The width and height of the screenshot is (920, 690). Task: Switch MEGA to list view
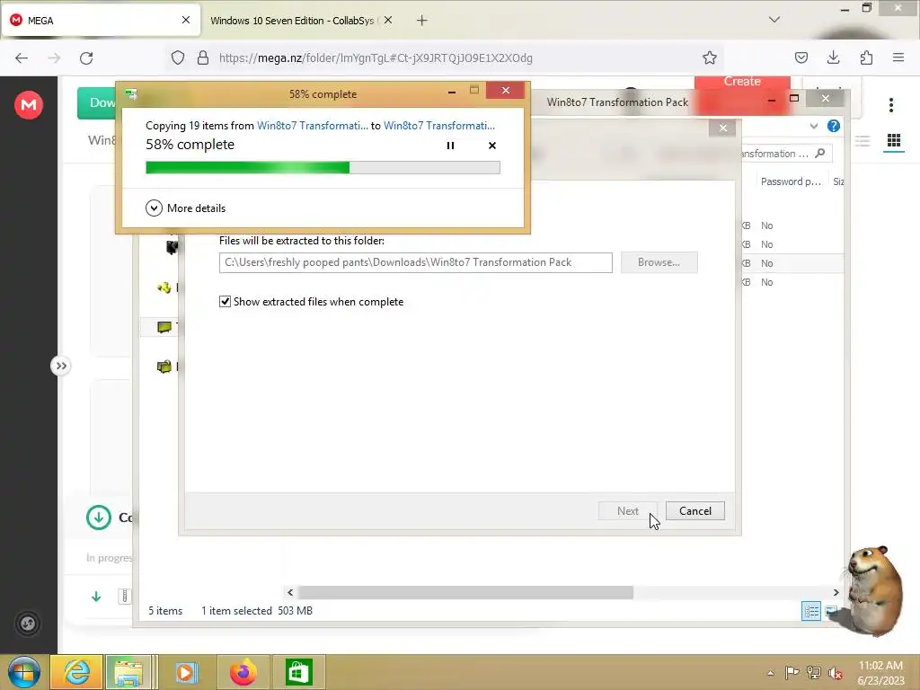click(x=862, y=141)
